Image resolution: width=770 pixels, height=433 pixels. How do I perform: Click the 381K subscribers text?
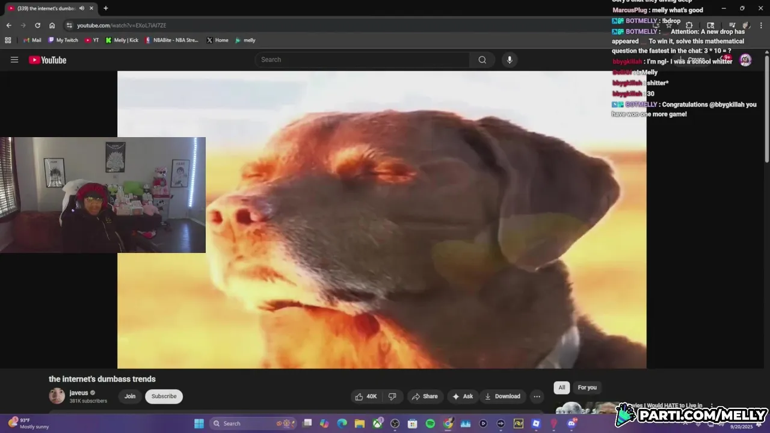pyautogui.click(x=88, y=401)
